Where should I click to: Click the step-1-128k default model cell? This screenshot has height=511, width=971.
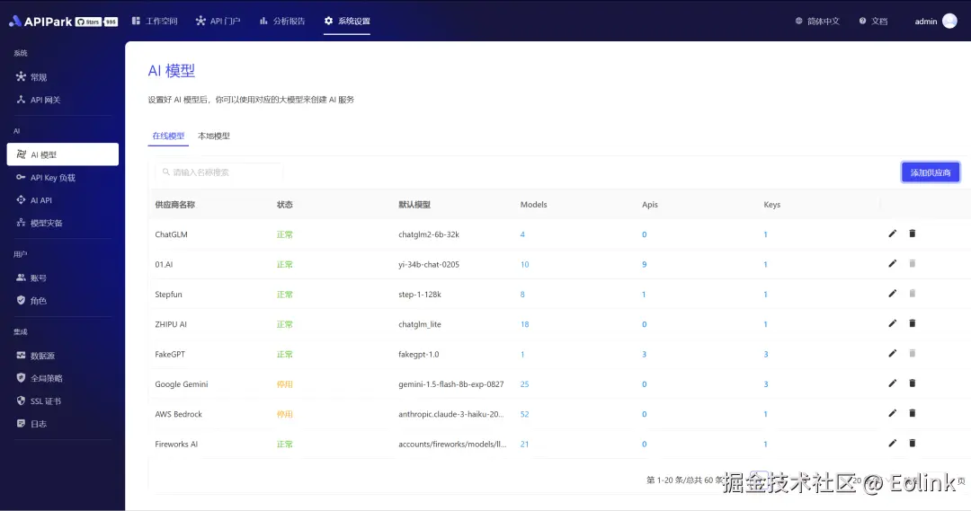tap(420, 295)
